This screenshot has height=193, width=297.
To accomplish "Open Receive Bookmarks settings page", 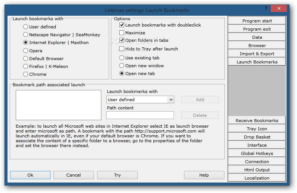I will pyautogui.click(x=257, y=121).
